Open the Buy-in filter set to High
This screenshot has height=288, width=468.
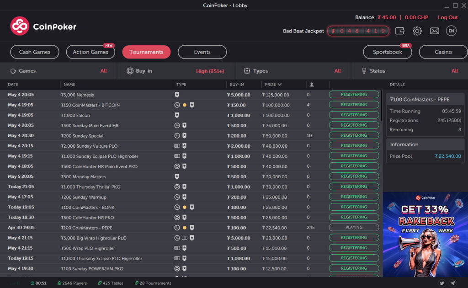click(175, 71)
